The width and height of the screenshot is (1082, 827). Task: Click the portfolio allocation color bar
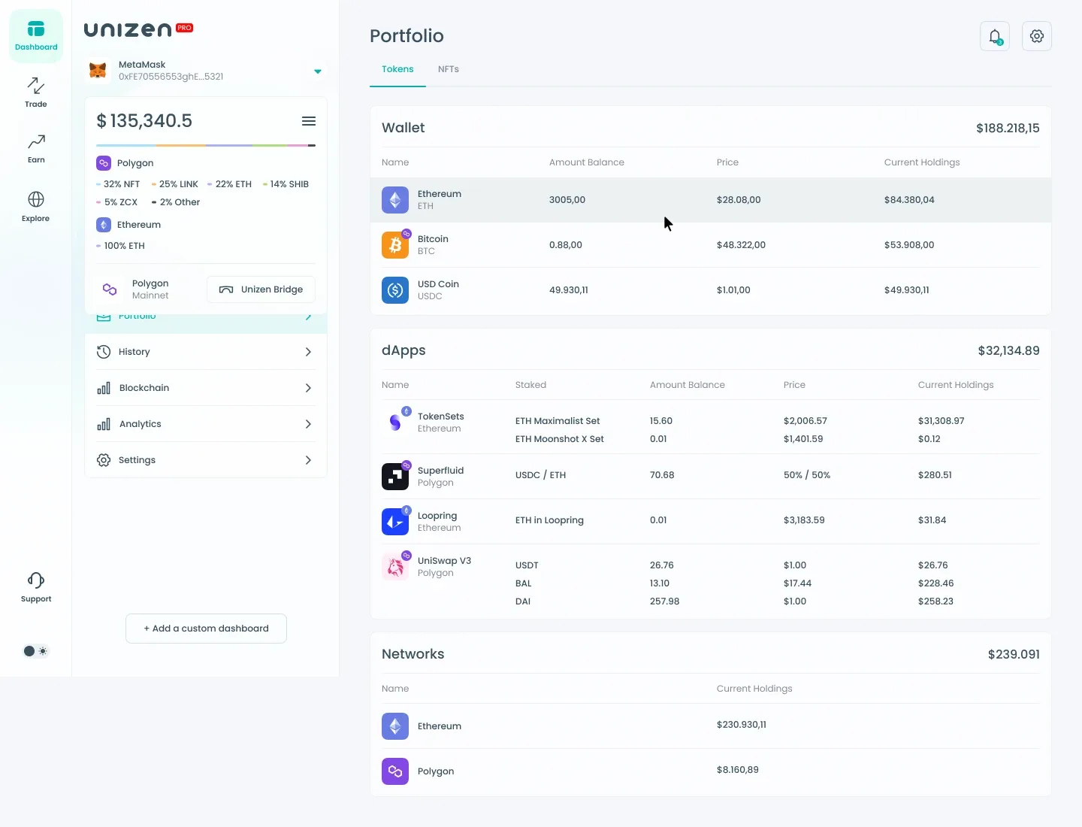[x=206, y=145]
